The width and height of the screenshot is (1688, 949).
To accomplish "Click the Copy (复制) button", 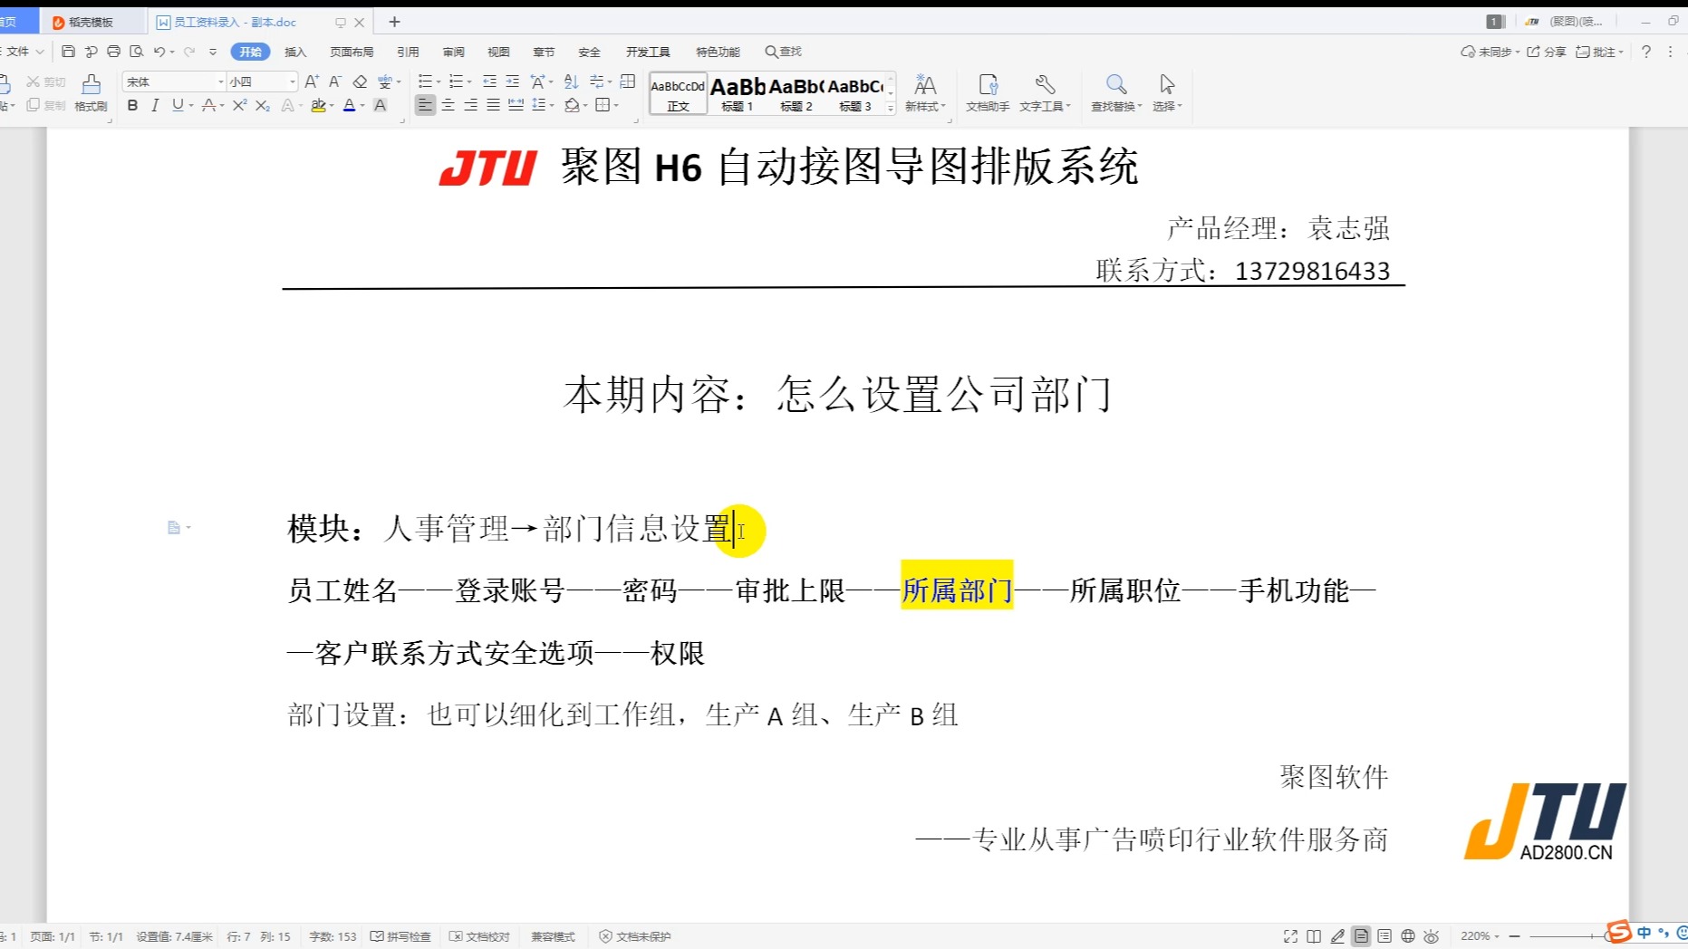I will click(x=46, y=105).
